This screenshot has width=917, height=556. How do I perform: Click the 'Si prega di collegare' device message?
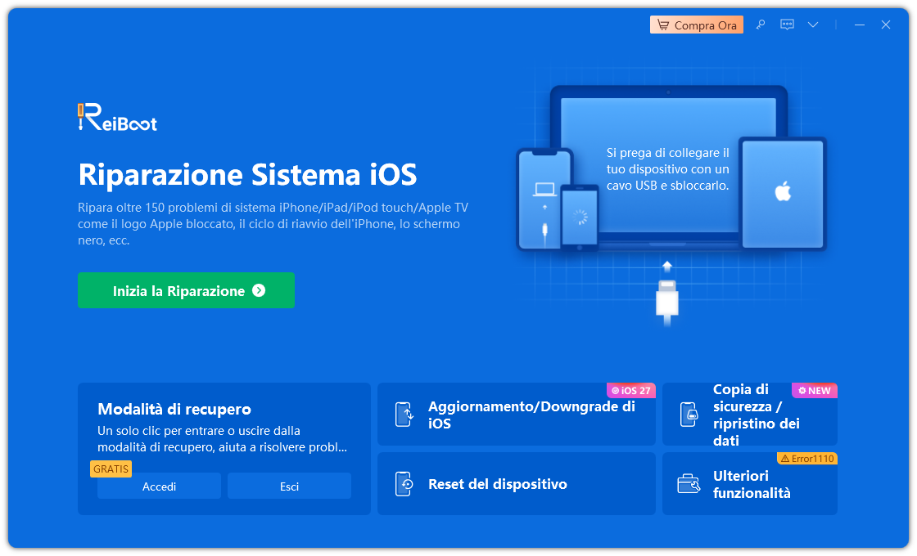[668, 169]
